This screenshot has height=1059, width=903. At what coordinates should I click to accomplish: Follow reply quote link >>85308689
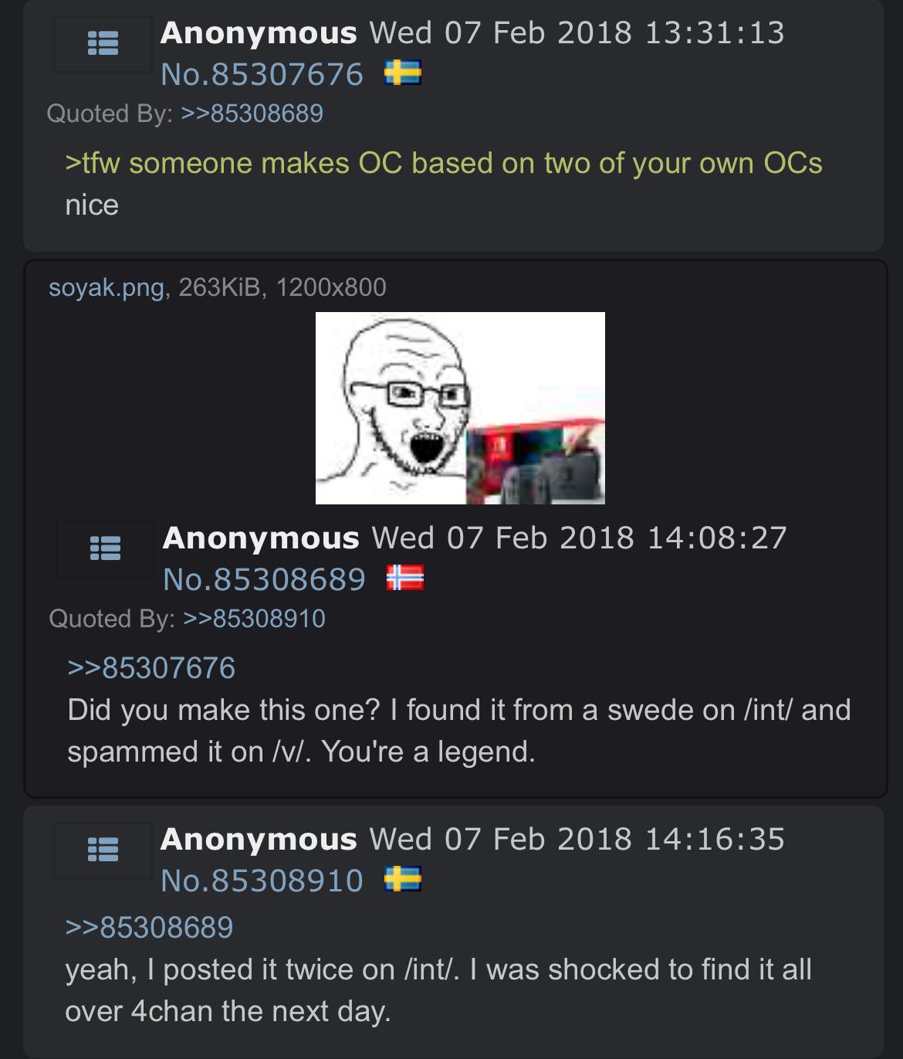[x=149, y=928]
